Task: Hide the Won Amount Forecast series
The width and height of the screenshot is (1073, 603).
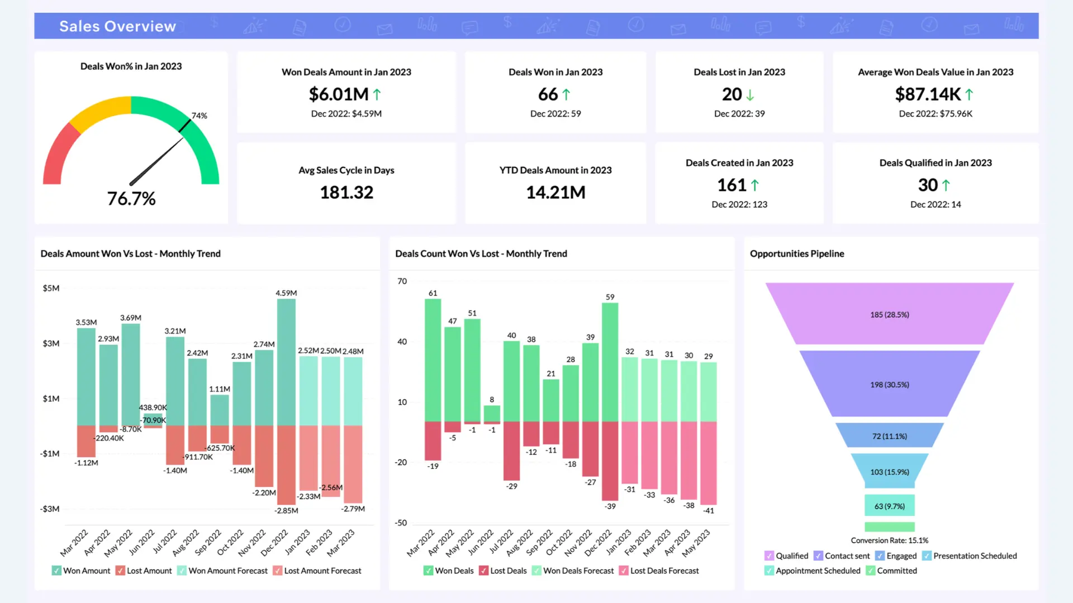Action: point(182,571)
